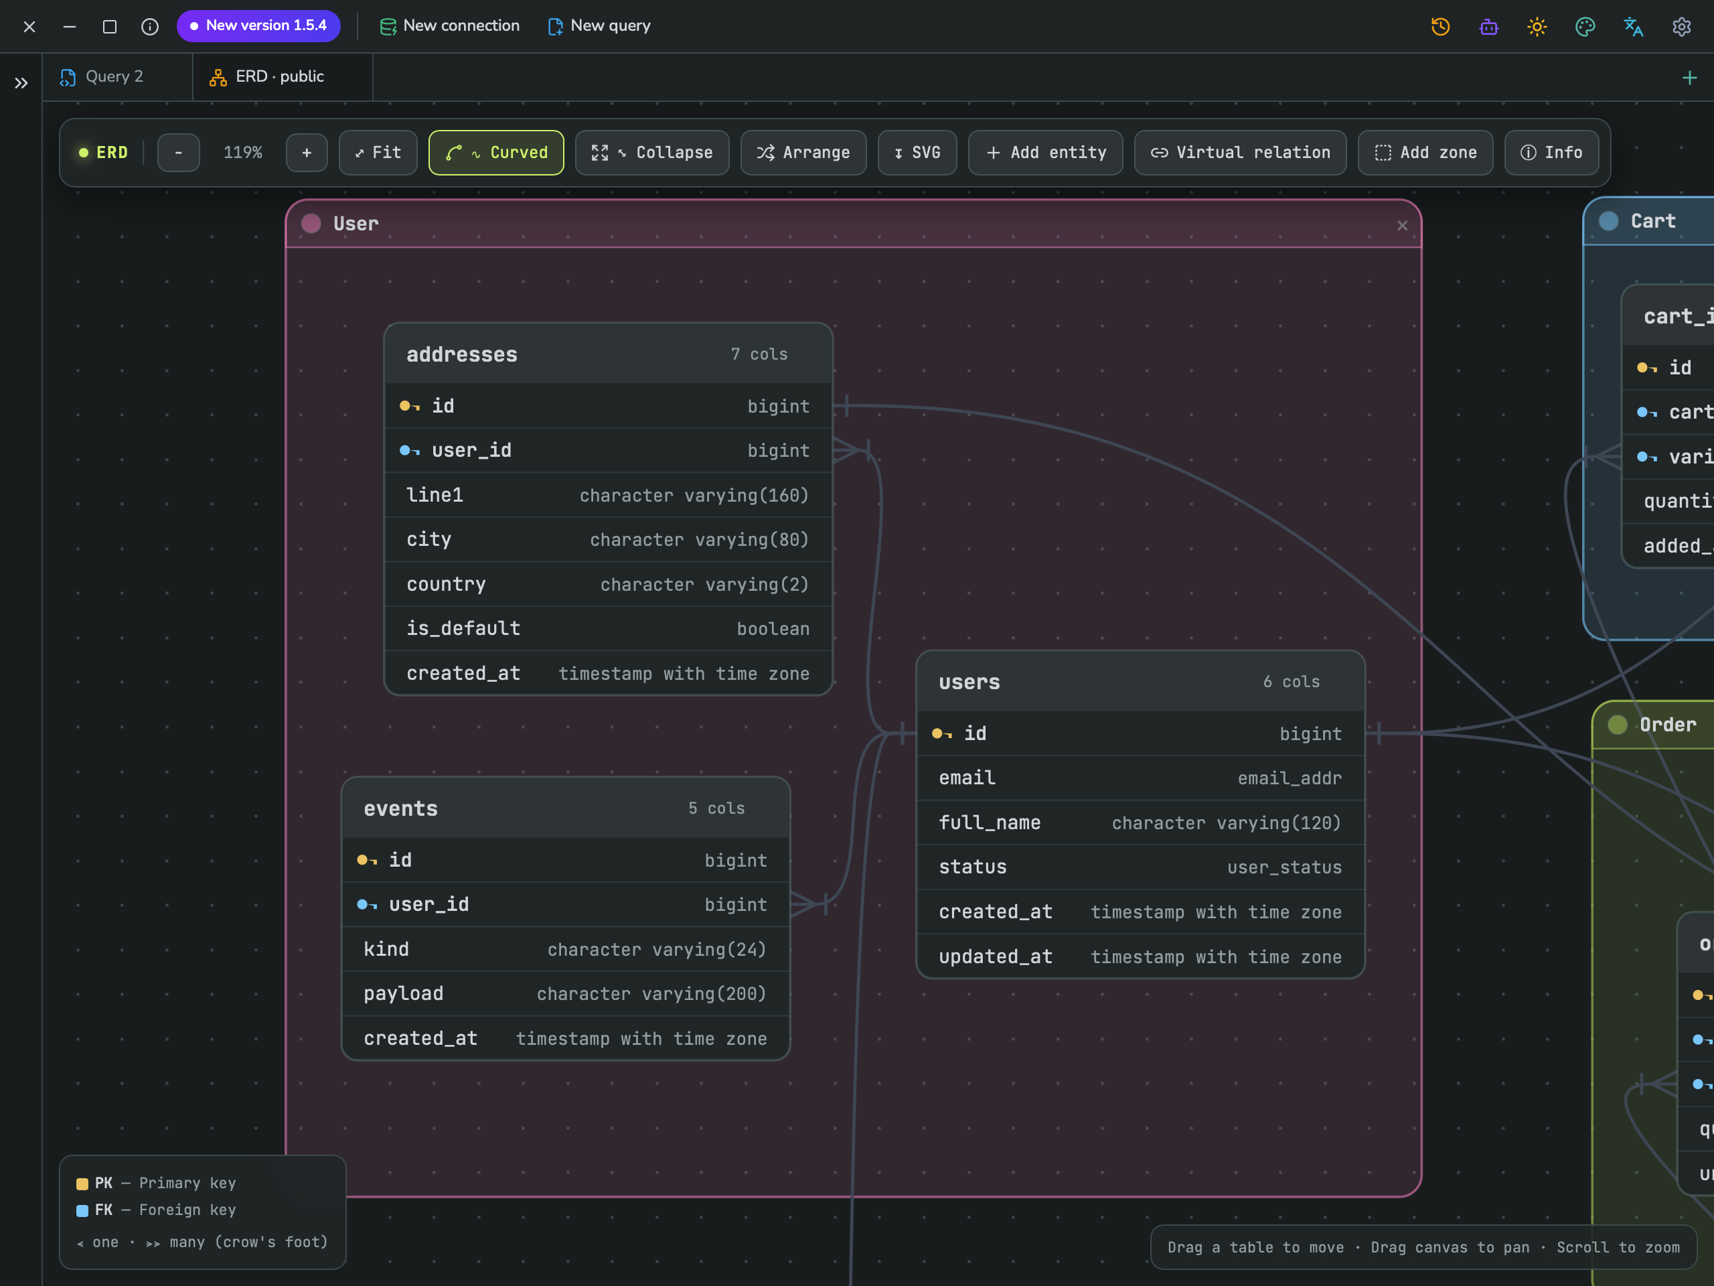1714x1286 pixels.
Task: Click the "6 cols" label on users
Action: tap(1291, 682)
